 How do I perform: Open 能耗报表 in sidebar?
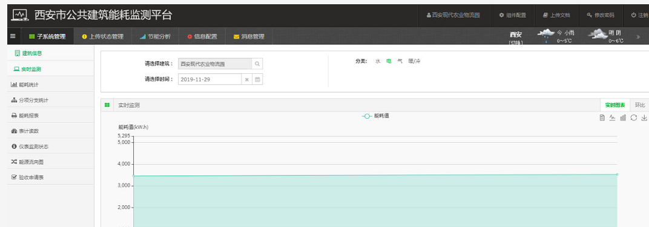50,116
